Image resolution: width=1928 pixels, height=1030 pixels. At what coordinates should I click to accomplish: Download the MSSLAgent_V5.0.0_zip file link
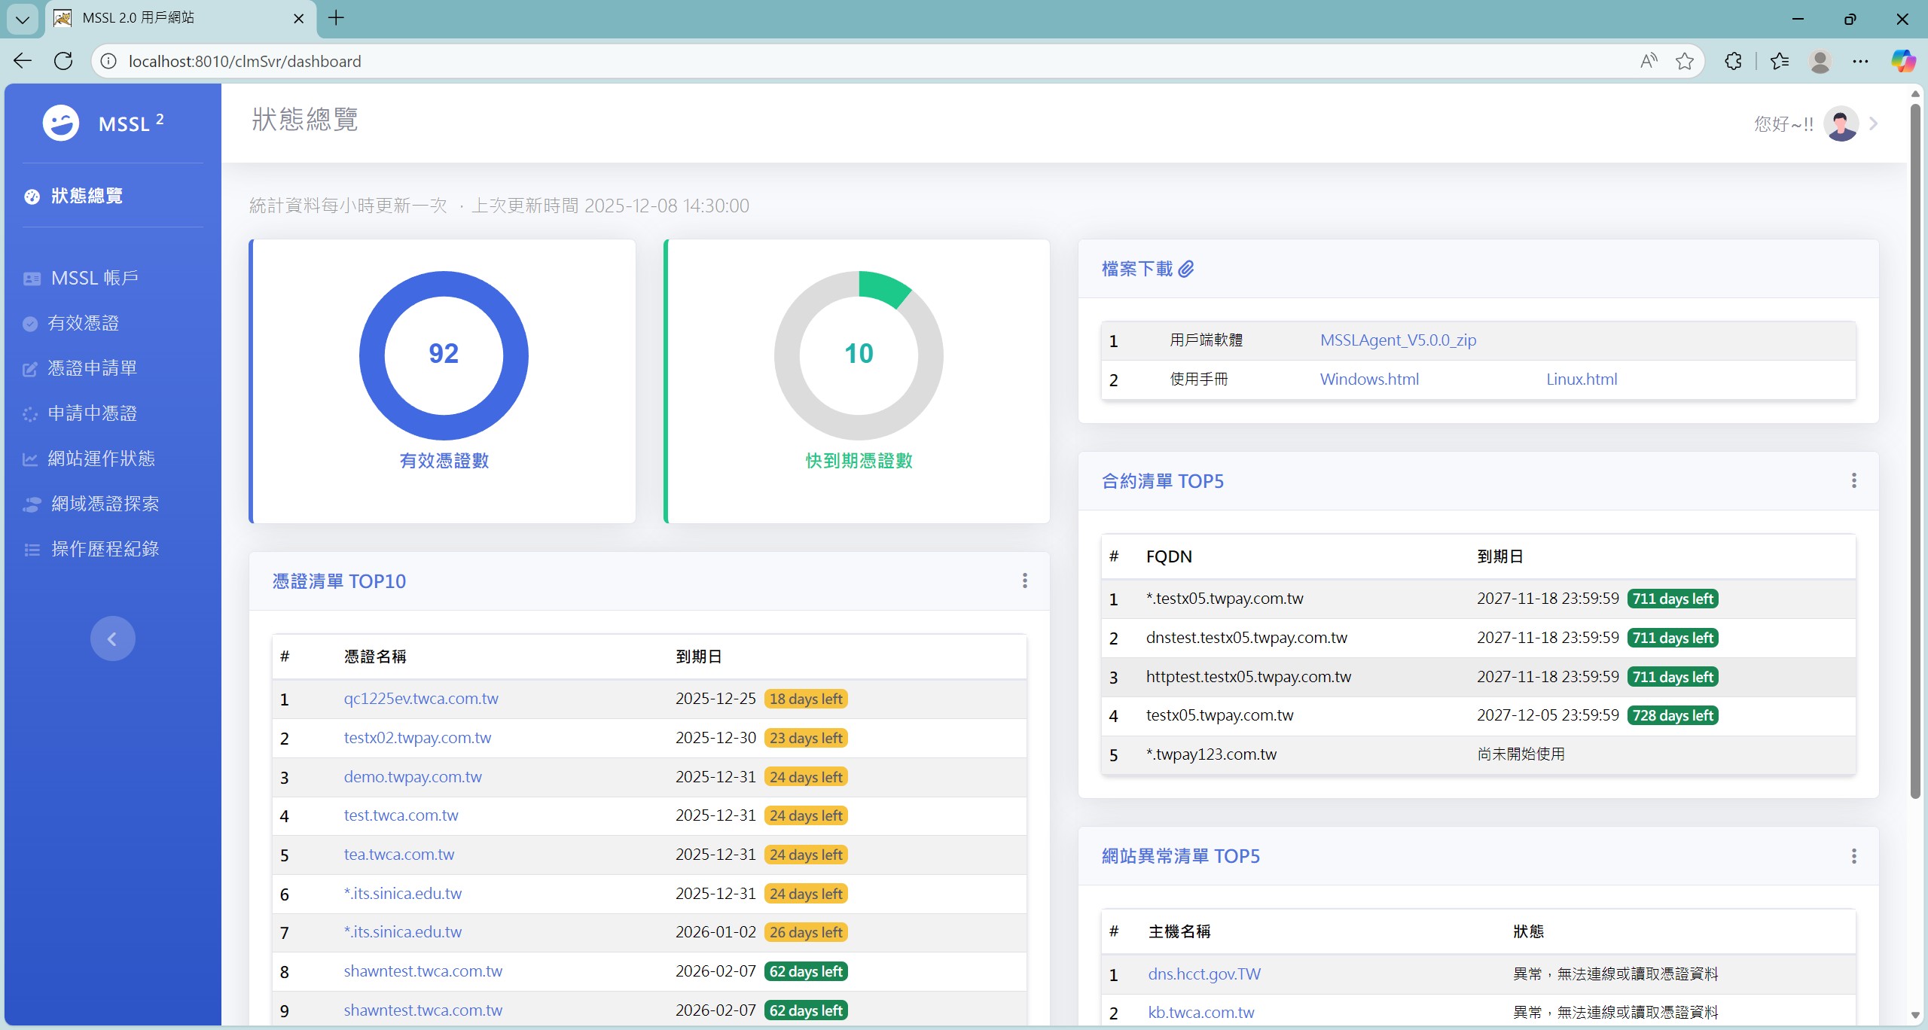[x=1398, y=340]
